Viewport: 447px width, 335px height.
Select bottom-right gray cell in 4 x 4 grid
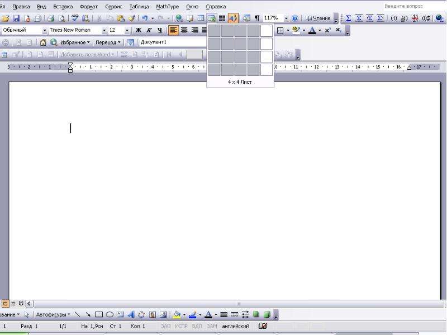(254, 70)
